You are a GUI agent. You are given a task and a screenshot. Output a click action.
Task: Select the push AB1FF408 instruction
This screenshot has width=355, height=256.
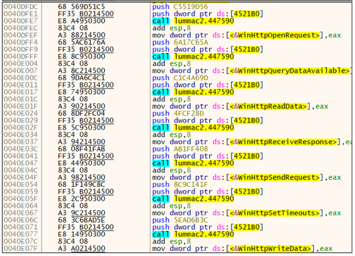pos(180,149)
